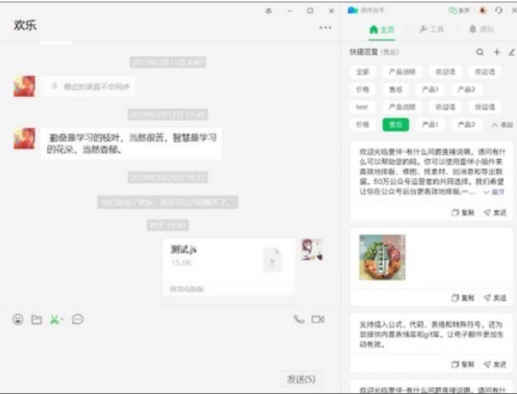517x394 pixels.
Task: Switch to the 工具 tab
Action: pos(431,29)
